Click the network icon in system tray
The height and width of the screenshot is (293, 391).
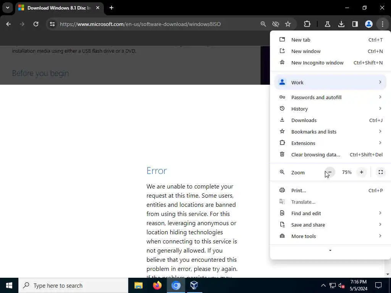pos(333,285)
